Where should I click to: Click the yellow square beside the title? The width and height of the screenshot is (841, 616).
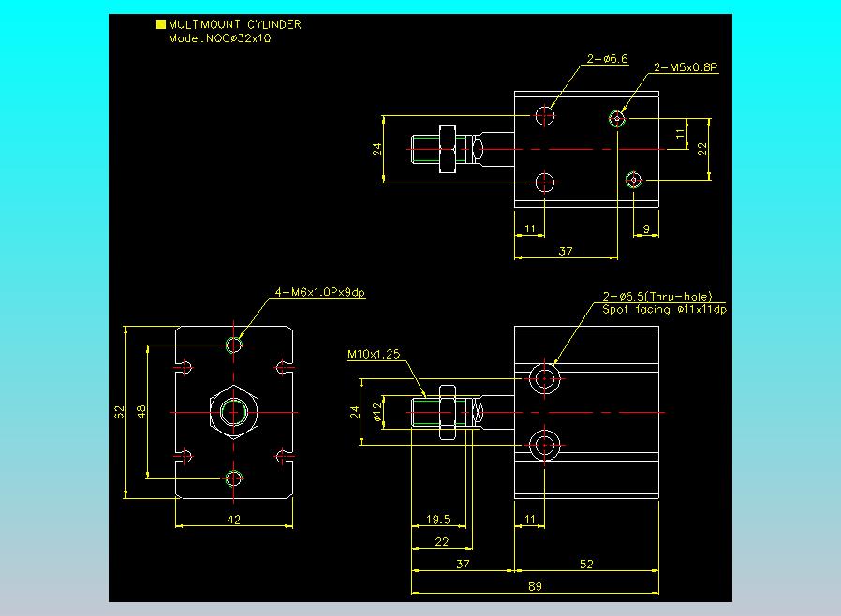pos(160,24)
